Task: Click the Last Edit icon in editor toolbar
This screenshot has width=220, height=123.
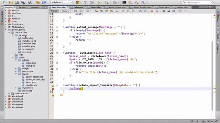Action: tap(76, 11)
